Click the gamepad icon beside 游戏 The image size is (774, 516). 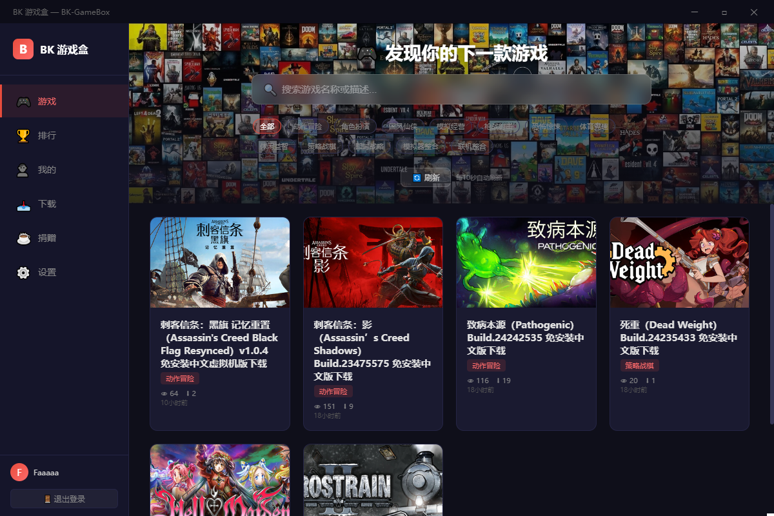(x=23, y=101)
